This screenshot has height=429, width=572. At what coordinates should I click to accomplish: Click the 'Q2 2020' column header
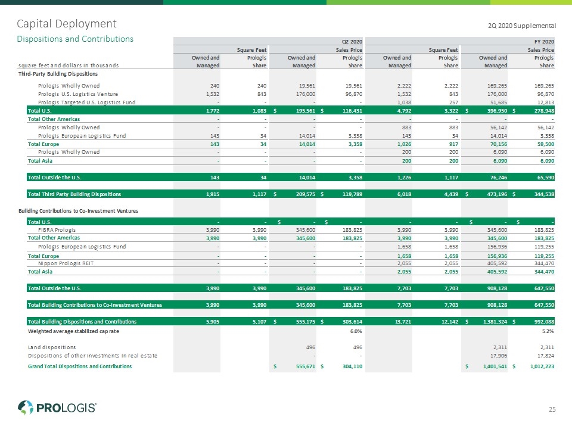(x=352, y=42)
